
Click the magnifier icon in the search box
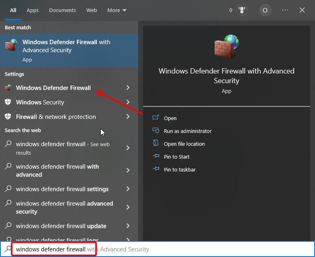coord(8,249)
